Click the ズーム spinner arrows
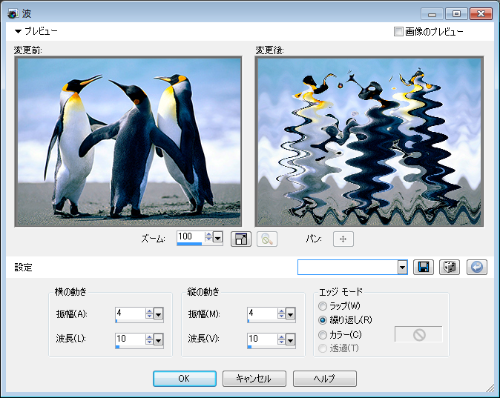The height and width of the screenshot is (398, 500). click(x=208, y=236)
